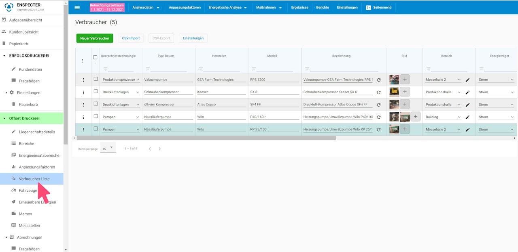Check the select-all checkbox in table header
Viewport: 518px width, 252px height.
tap(96, 57)
